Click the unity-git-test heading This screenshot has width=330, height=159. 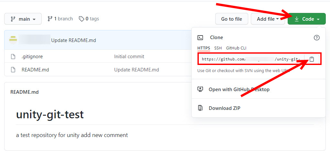click(50, 115)
